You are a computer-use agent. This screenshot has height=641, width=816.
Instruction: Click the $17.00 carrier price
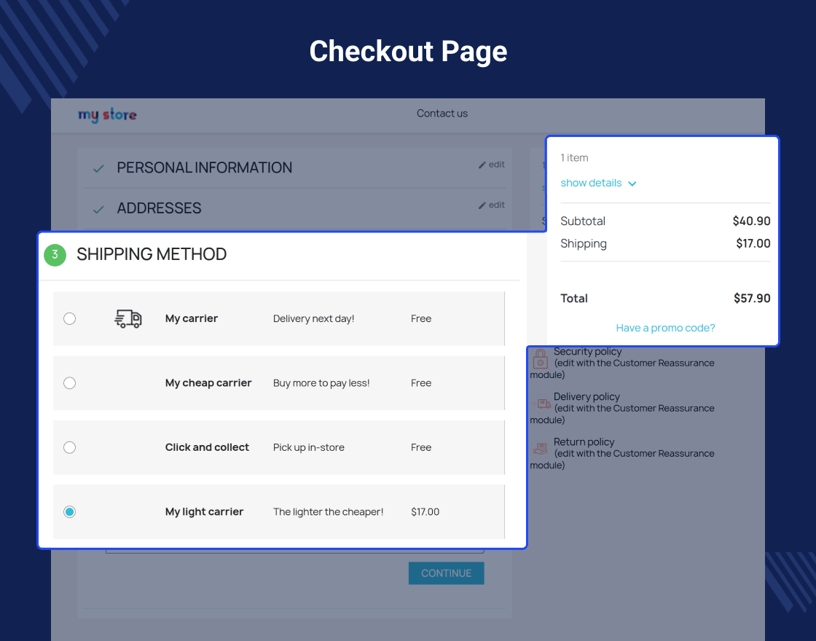point(425,512)
